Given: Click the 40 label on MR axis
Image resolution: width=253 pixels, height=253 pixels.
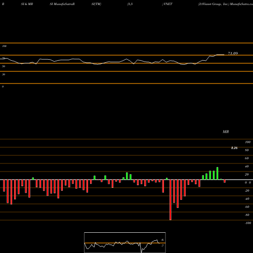Looking at the screenshot, I should [247, 166].
